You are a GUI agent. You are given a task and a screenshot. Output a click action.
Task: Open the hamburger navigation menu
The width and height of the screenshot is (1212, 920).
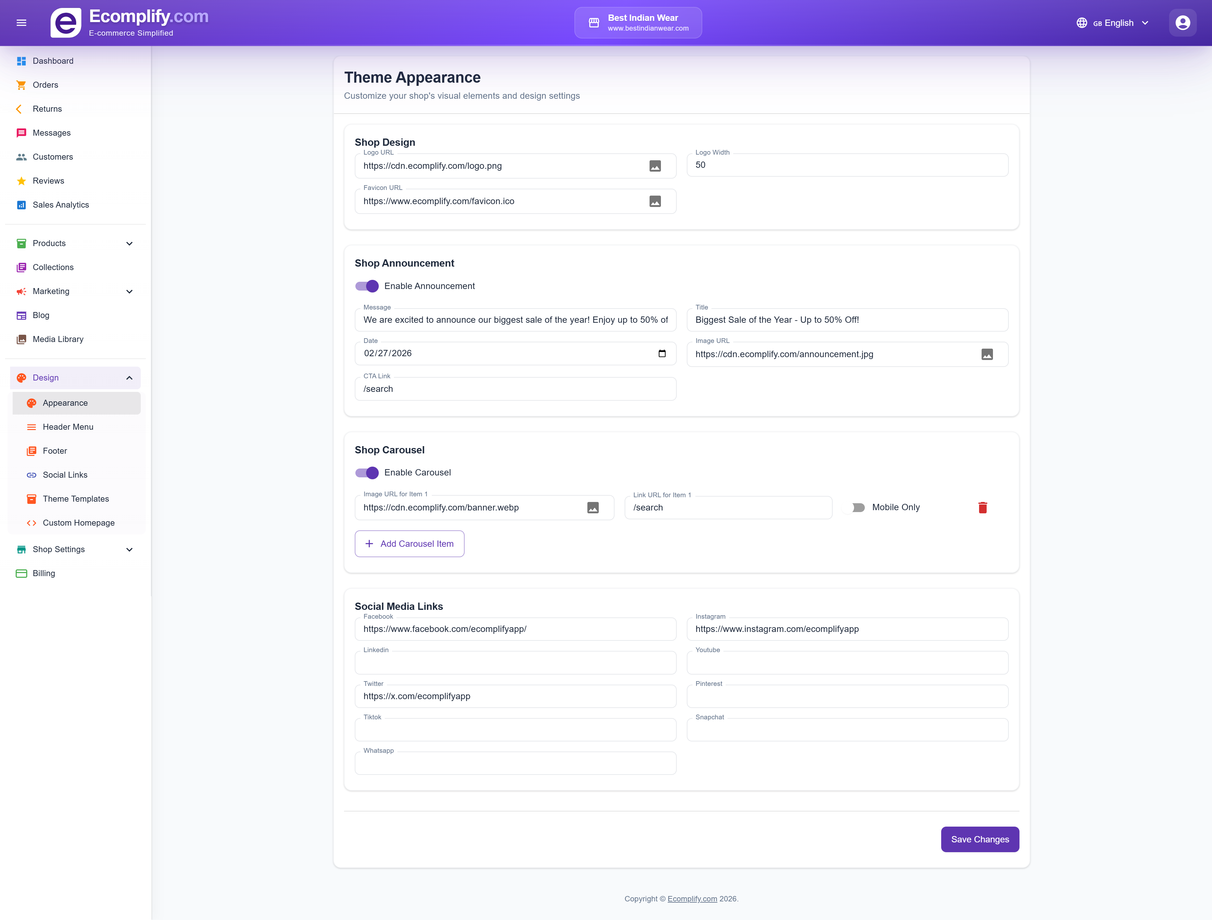[x=22, y=22]
